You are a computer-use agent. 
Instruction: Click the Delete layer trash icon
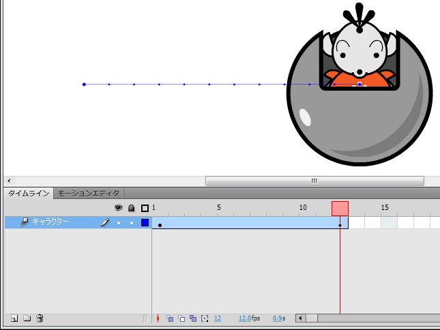40,318
